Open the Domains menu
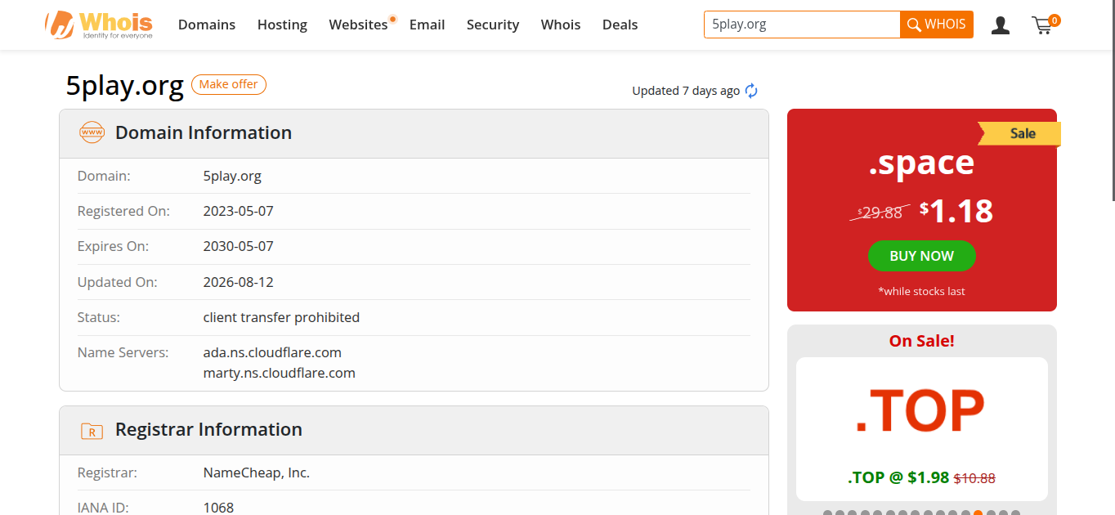Viewport: 1115px width, 515px height. pos(207,25)
